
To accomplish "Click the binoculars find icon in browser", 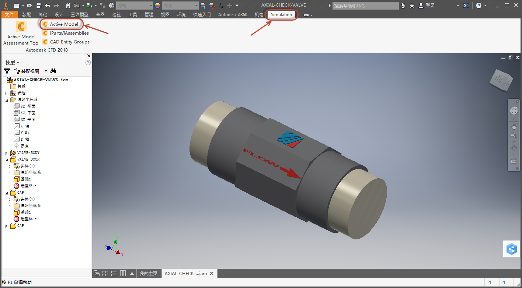I will (53, 71).
